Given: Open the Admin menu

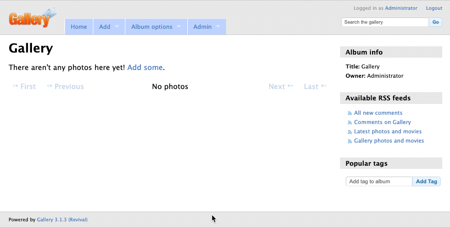Looking at the screenshot, I should tap(202, 27).
